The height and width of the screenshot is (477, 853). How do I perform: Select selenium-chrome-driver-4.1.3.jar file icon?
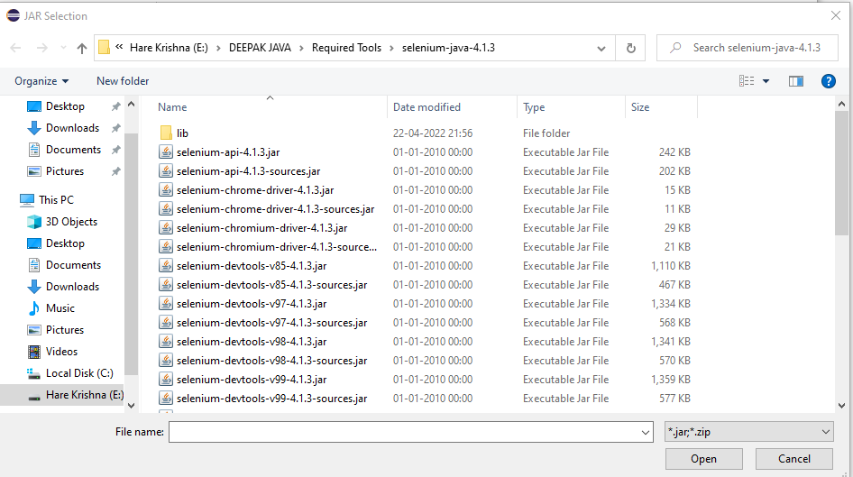(166, 190)
